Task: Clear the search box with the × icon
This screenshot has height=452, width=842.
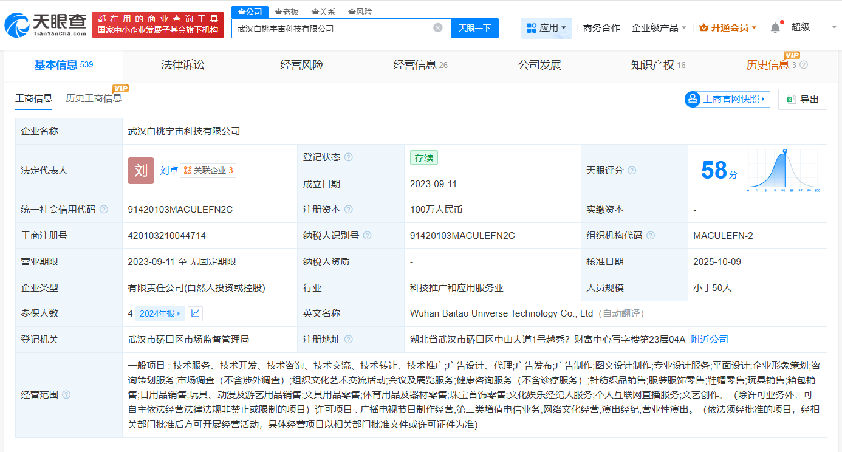Action: pos(438,28)
